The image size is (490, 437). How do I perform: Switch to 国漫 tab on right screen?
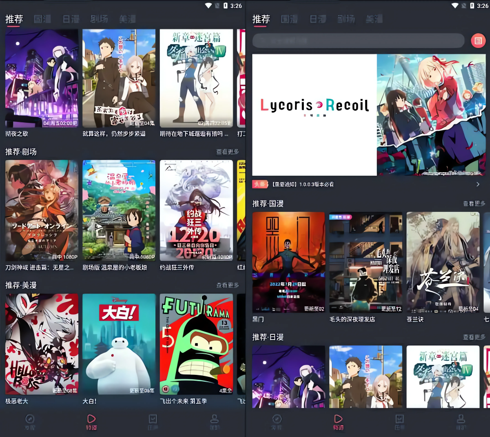pos(290,19)
